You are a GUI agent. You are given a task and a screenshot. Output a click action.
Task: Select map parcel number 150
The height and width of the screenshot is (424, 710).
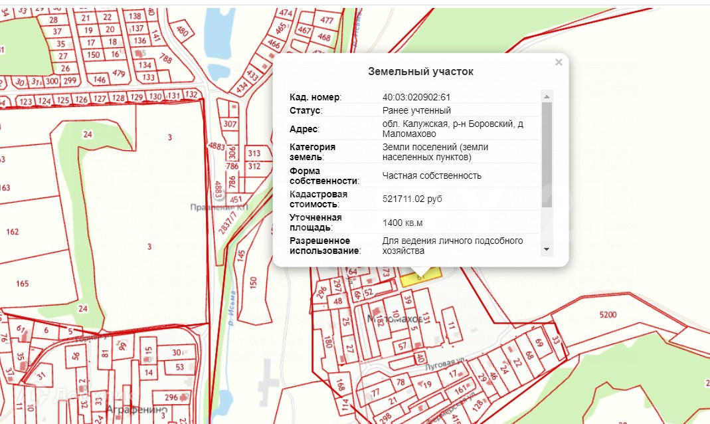253,282
